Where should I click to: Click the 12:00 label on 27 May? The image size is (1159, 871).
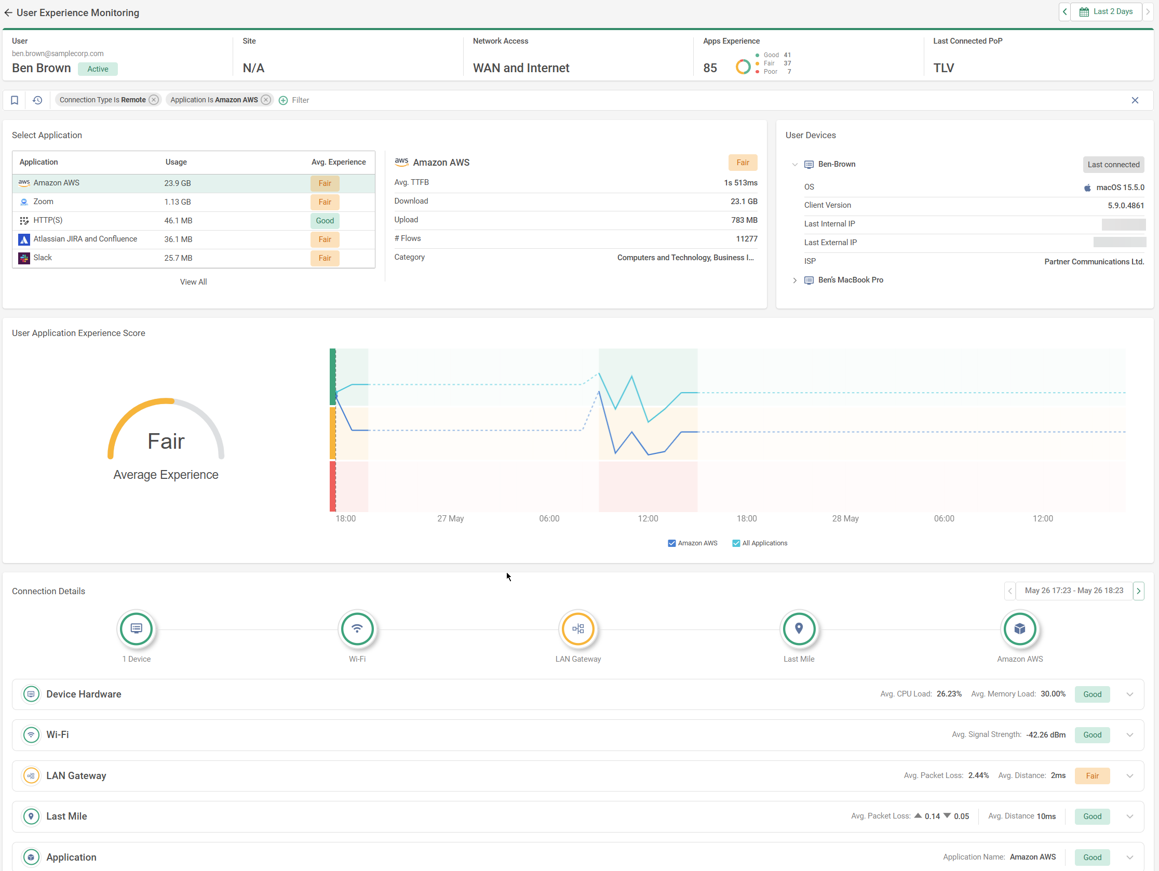[648, 519]
